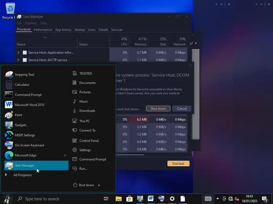Click the network globe tray icon

(231, 199)
